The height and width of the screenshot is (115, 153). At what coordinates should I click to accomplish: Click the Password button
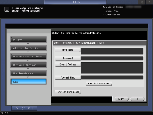tap(68, 58)
